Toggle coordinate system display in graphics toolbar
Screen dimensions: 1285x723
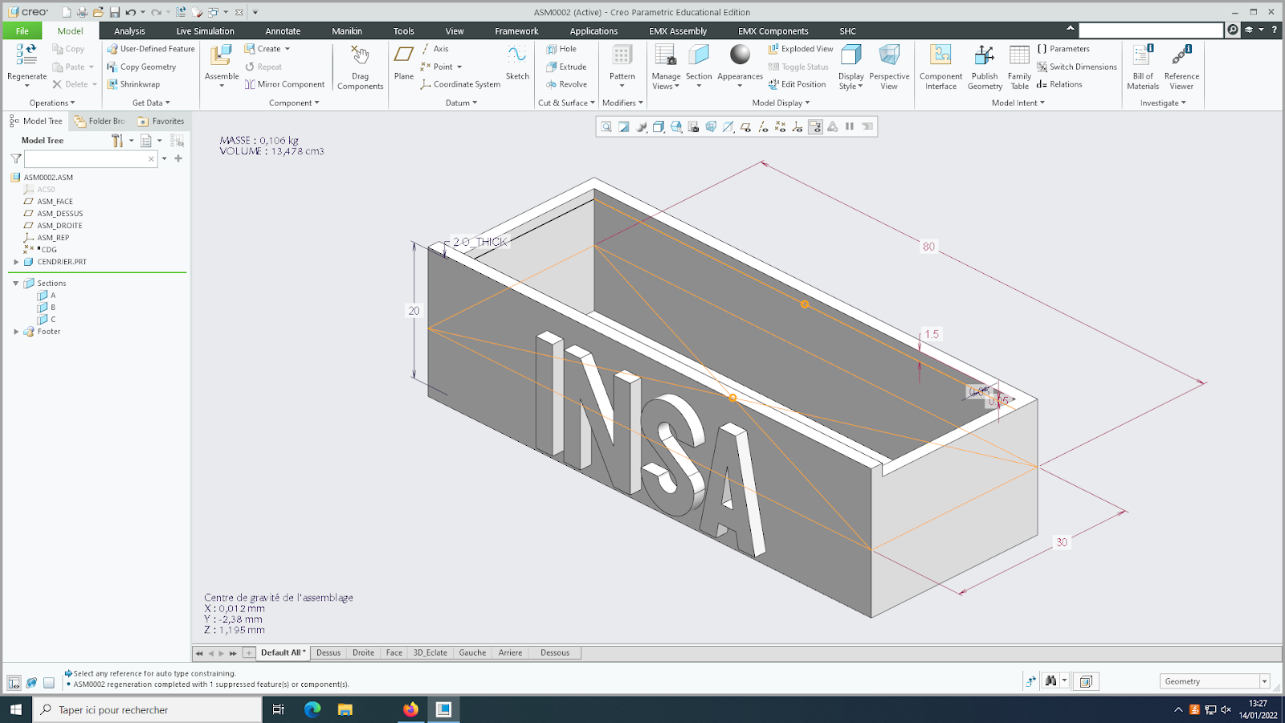(798, 127)
